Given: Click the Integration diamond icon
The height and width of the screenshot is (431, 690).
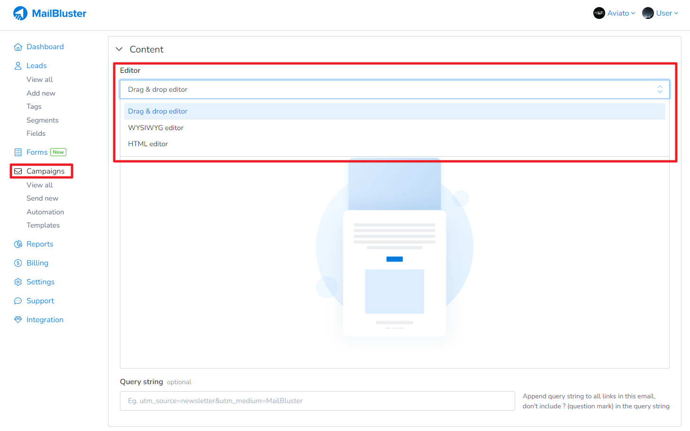Looking at the screenshot, I should (18, 320).
